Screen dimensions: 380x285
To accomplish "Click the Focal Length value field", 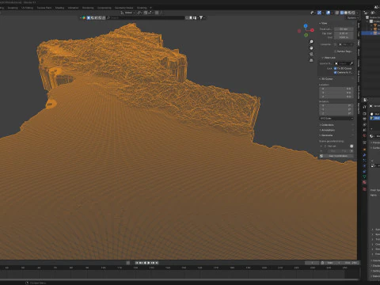I will (x=344, y=29).
